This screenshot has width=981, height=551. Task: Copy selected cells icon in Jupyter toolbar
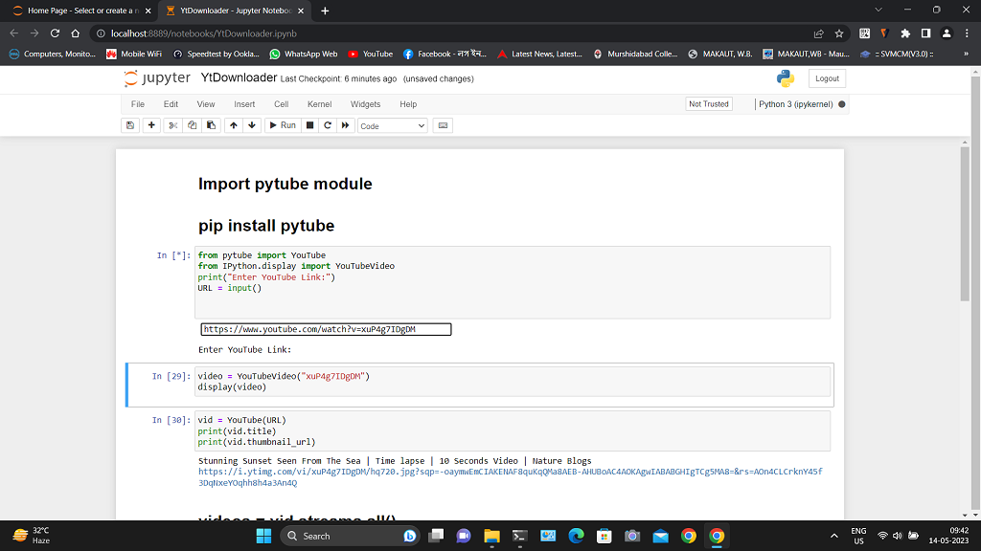tap(192, 125)
